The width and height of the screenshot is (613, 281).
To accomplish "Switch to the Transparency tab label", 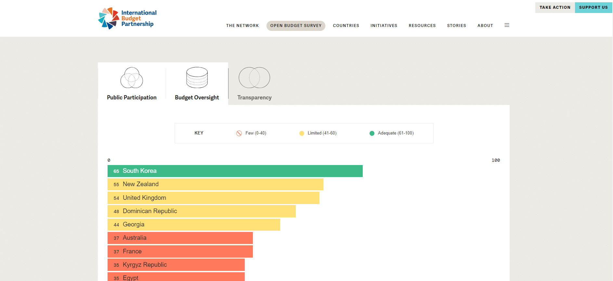I will point(254,97).
